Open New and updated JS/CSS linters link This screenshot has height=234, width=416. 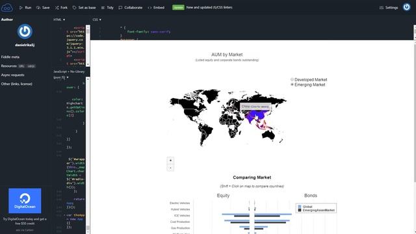(209, 7)
